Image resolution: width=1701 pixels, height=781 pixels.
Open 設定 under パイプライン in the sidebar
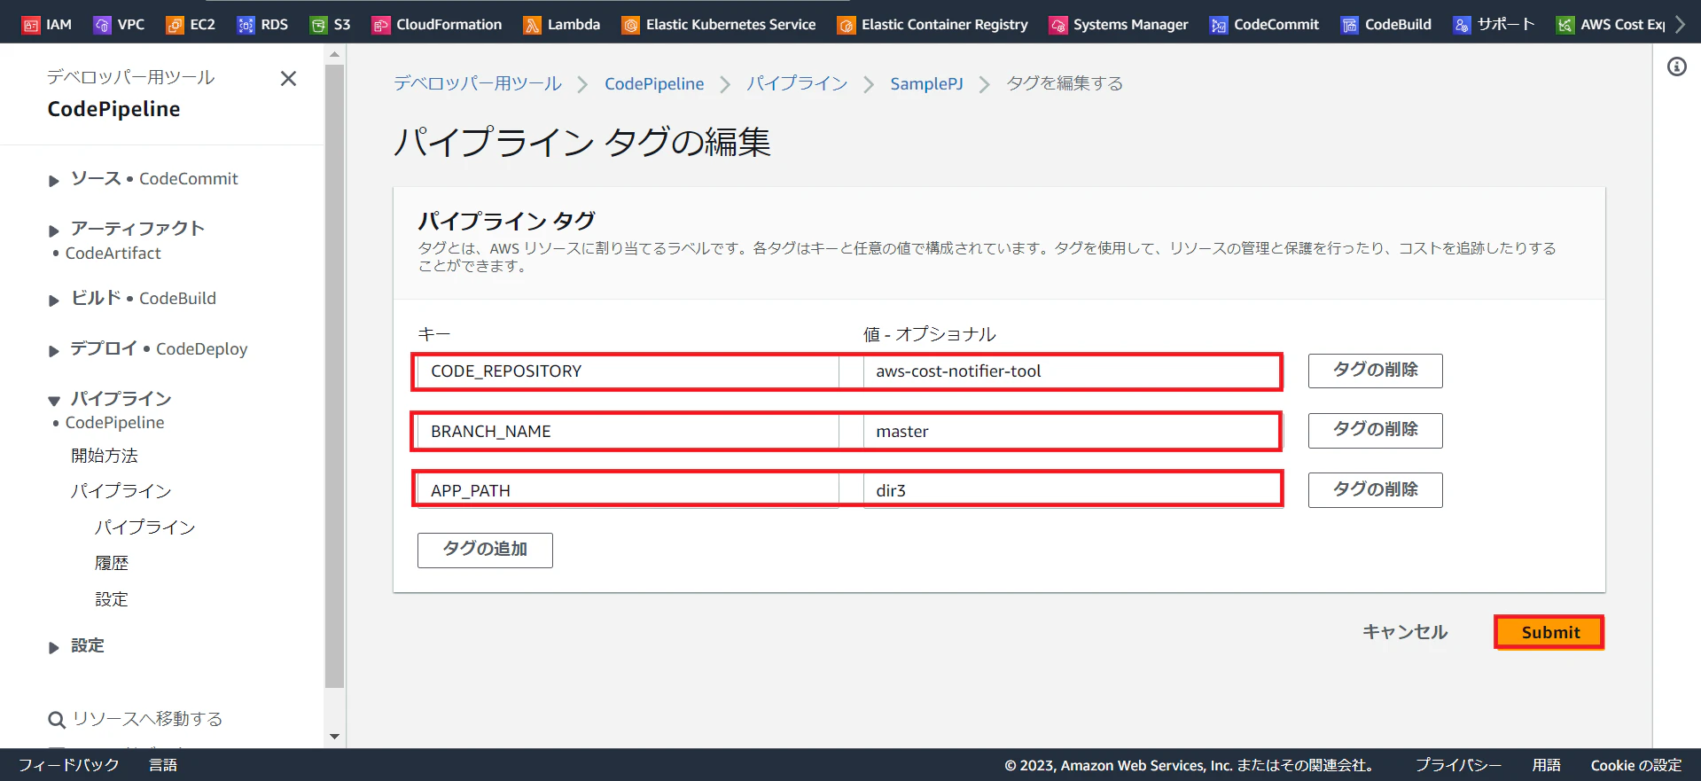point(112,599)
